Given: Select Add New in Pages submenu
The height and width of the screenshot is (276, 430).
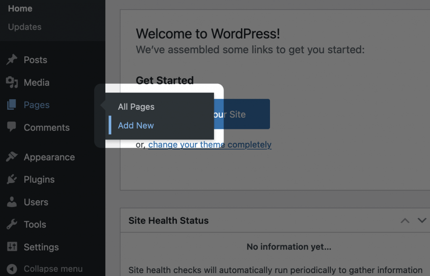Looking at the screenshot, I should click(136, 126).
